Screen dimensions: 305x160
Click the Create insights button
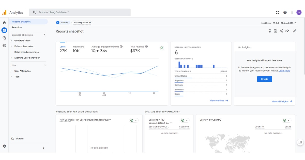(264, 79)
